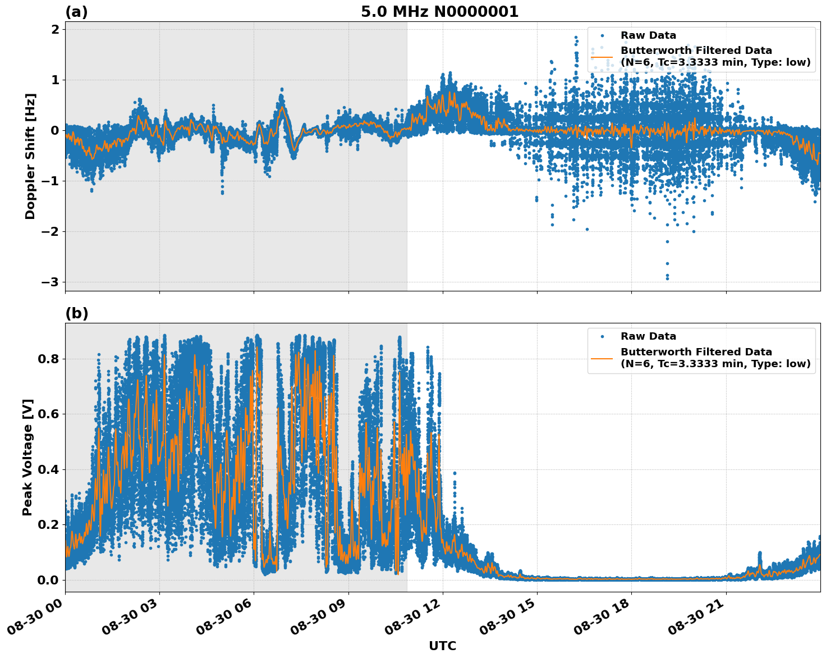The height and width of the screenshot is (658, 826).
Task: Open the 08-30 12 tick label
Action: point(412,616)
